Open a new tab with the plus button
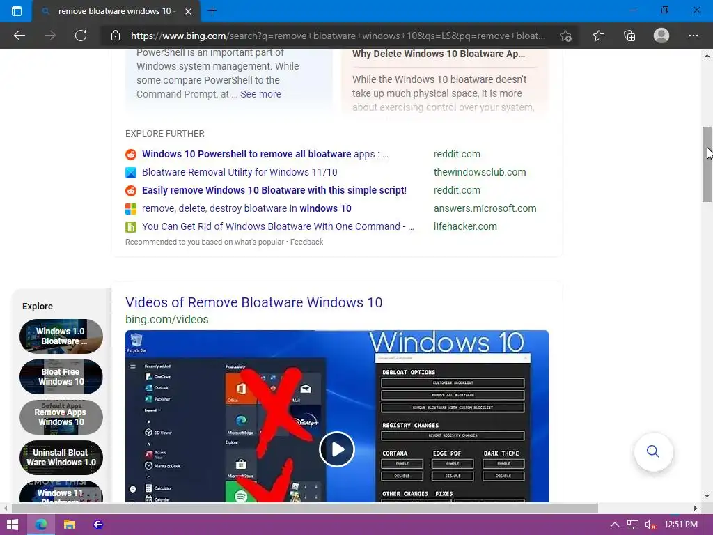The image size is (713, 535). click(212, 11)
